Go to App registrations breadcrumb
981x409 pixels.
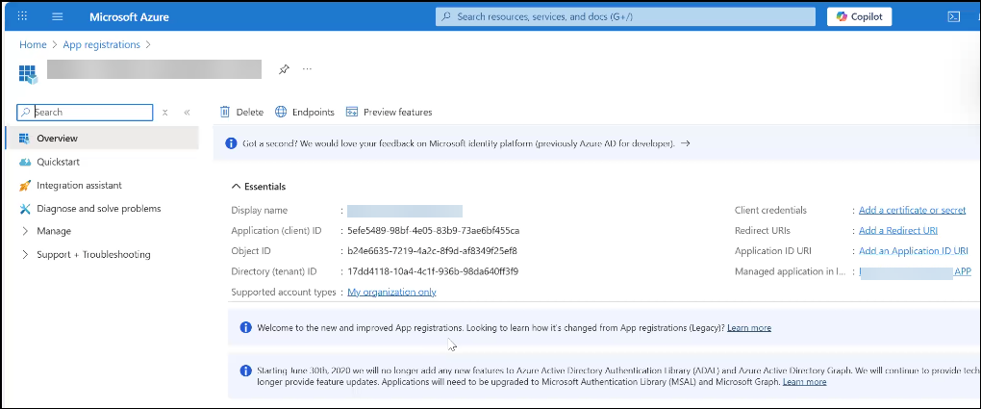(101, 44)
